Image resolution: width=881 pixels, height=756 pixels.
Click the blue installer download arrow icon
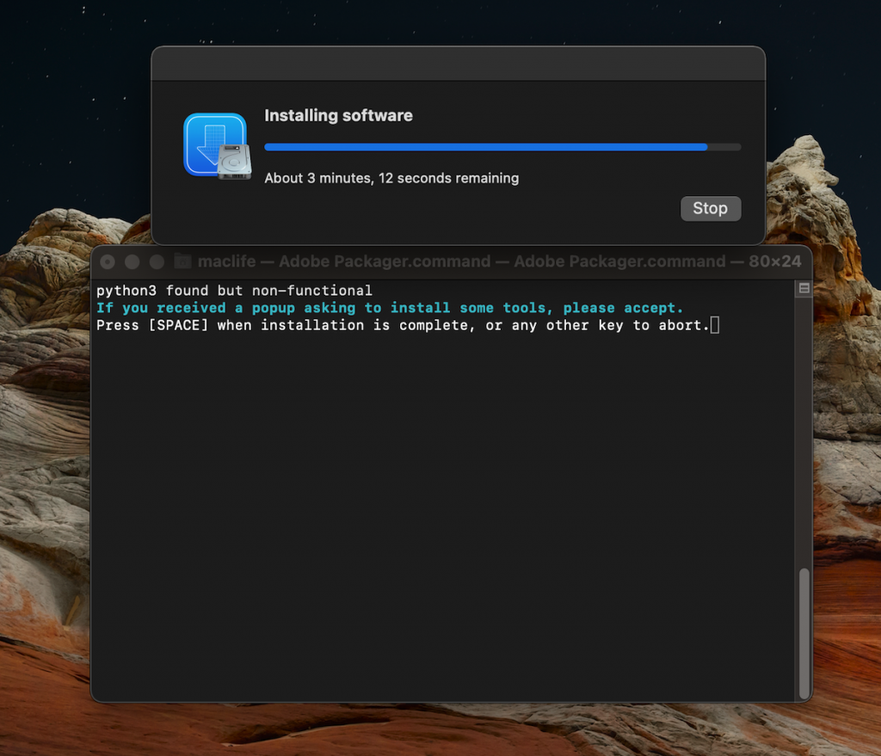pos(208,142)
